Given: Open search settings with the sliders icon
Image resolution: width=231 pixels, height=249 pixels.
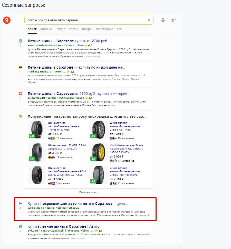Looking at the screenshot, I should (x=174, y=20).
